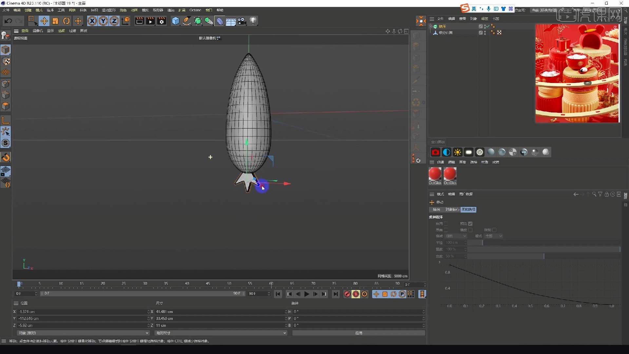Switch to Edges mode in left sidebar
The height and width of the screenshot is (354, 629).
point(6,95)
